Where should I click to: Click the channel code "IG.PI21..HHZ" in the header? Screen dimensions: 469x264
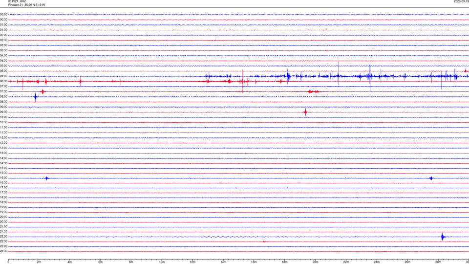pyautogui.click(x=17, y=1)
